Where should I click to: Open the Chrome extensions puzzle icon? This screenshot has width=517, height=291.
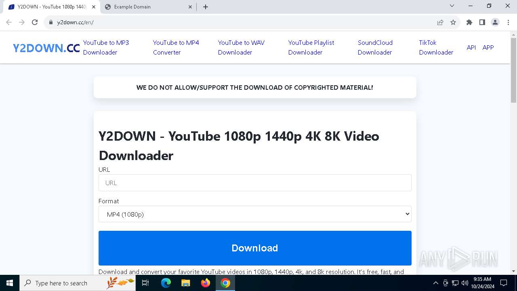pos(469,22)
